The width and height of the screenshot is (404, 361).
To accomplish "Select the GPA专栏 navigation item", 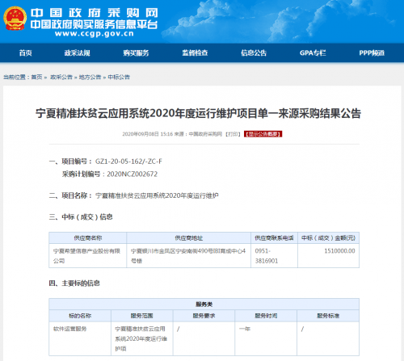I will 313,53.
